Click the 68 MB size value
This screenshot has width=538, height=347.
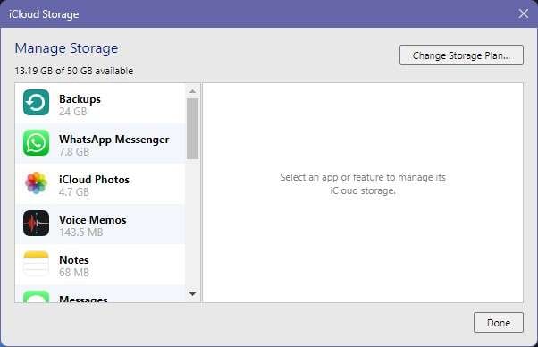(74, 273)
